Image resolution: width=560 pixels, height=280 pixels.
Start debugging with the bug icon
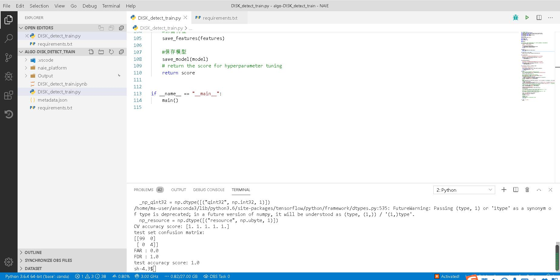coord(515,18)
